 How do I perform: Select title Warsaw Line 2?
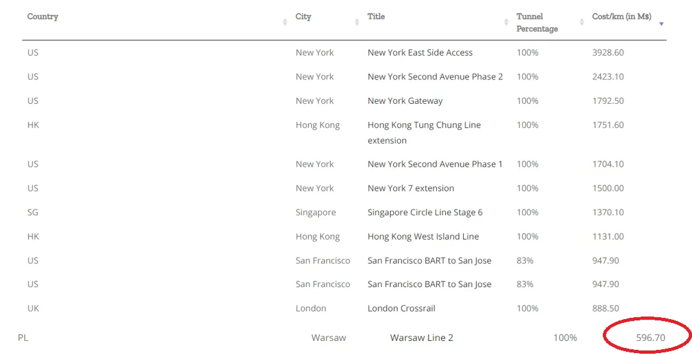click(421, 338)
